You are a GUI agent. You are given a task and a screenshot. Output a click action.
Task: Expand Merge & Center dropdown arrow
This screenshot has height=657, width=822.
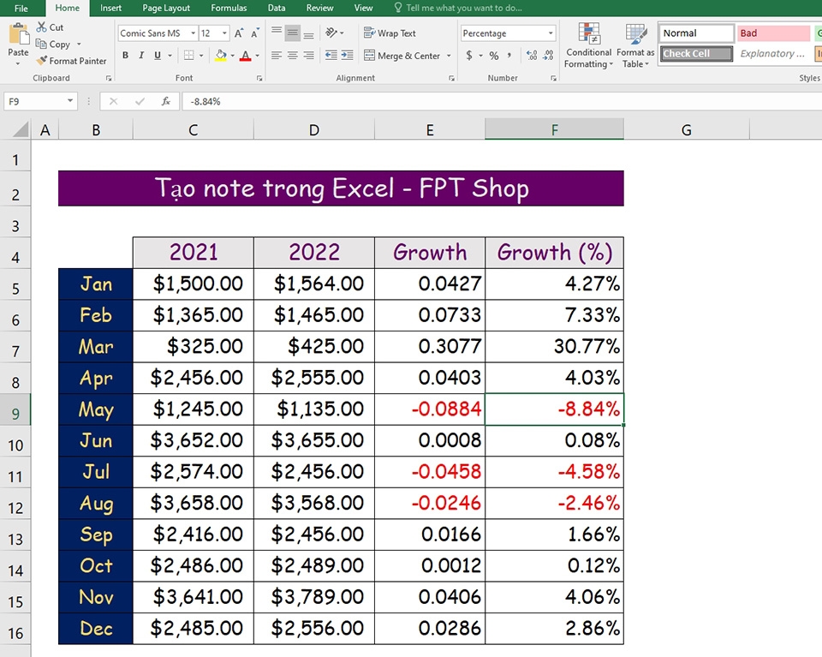(x=449, y=56)
